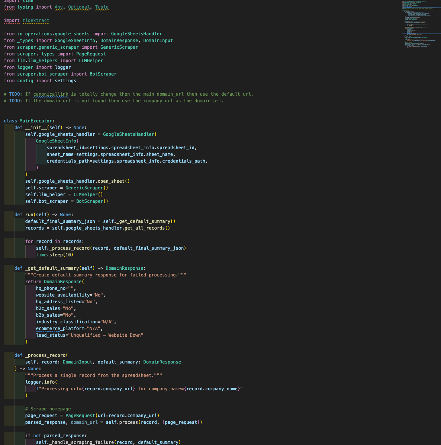Image resolution: width=441 pixels, height=445 pixels.
Task: Select 'Optional' in the typing import
Action: point(79,7)
